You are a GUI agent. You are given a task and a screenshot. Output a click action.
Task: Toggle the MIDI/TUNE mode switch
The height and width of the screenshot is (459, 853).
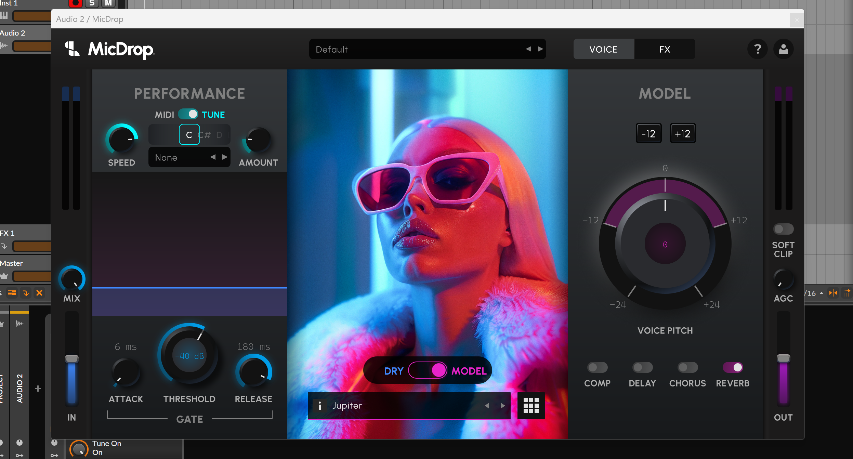pos(188,114)
